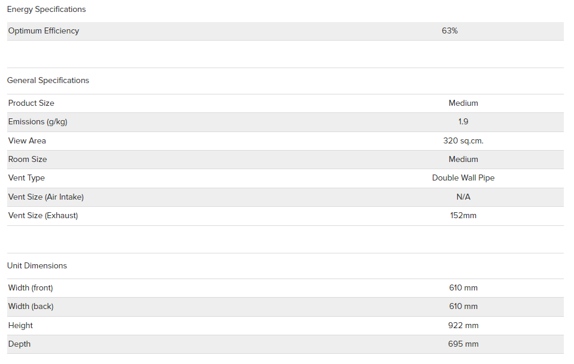Viewport: 574px width, 364px height.
Task: Click the 922 mm height value
Action: [463, 325]
